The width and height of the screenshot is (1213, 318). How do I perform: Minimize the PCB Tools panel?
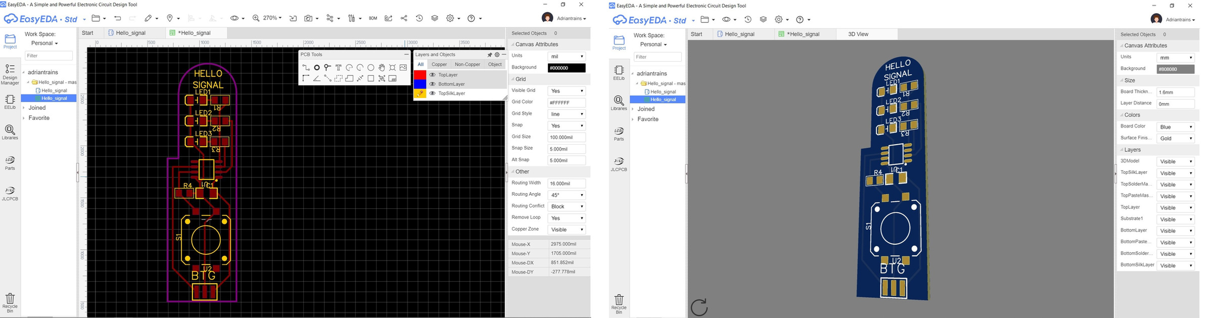[406, 54]
